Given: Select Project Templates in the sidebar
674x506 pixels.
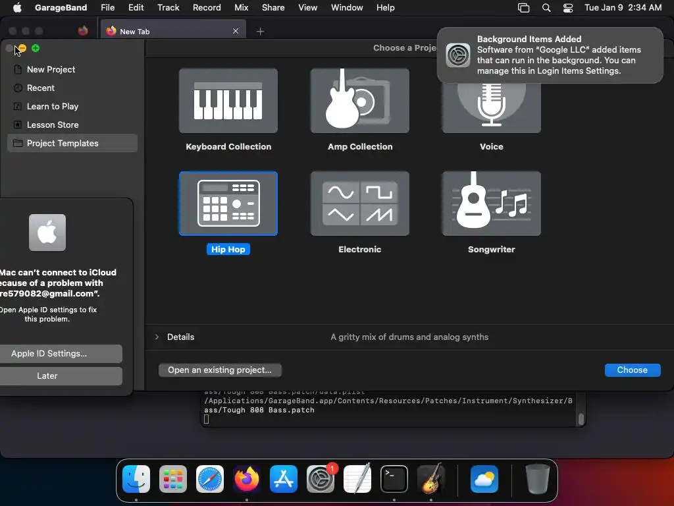Looking at the screenshot, I should coord(72,143).
